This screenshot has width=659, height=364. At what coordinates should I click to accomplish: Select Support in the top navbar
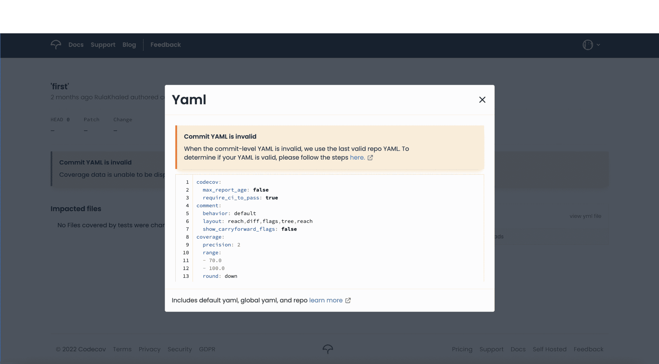click(103, 45)
